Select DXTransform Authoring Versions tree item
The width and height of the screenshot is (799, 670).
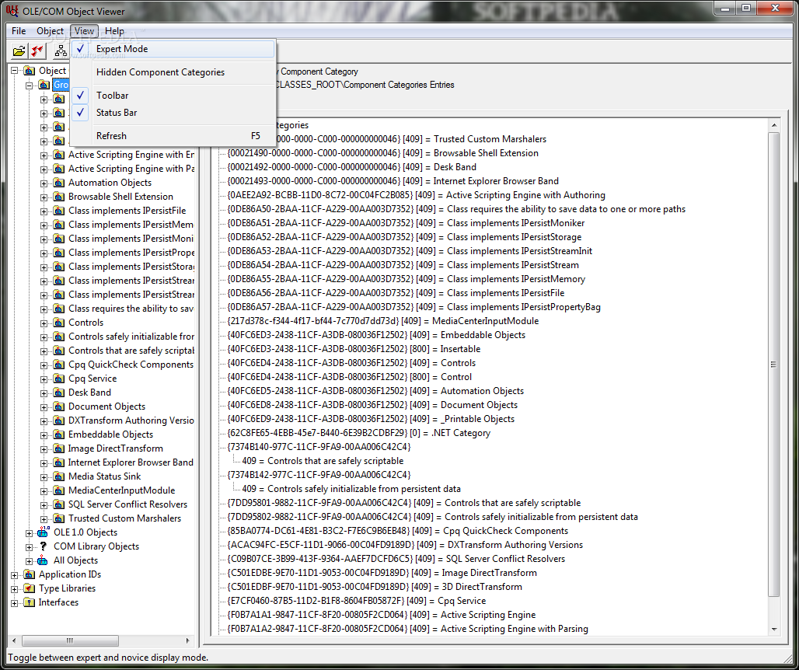(x=131, y=420)
